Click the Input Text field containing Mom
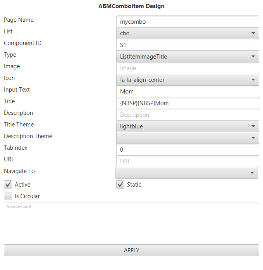263x270 pixels. click(187, 92)
